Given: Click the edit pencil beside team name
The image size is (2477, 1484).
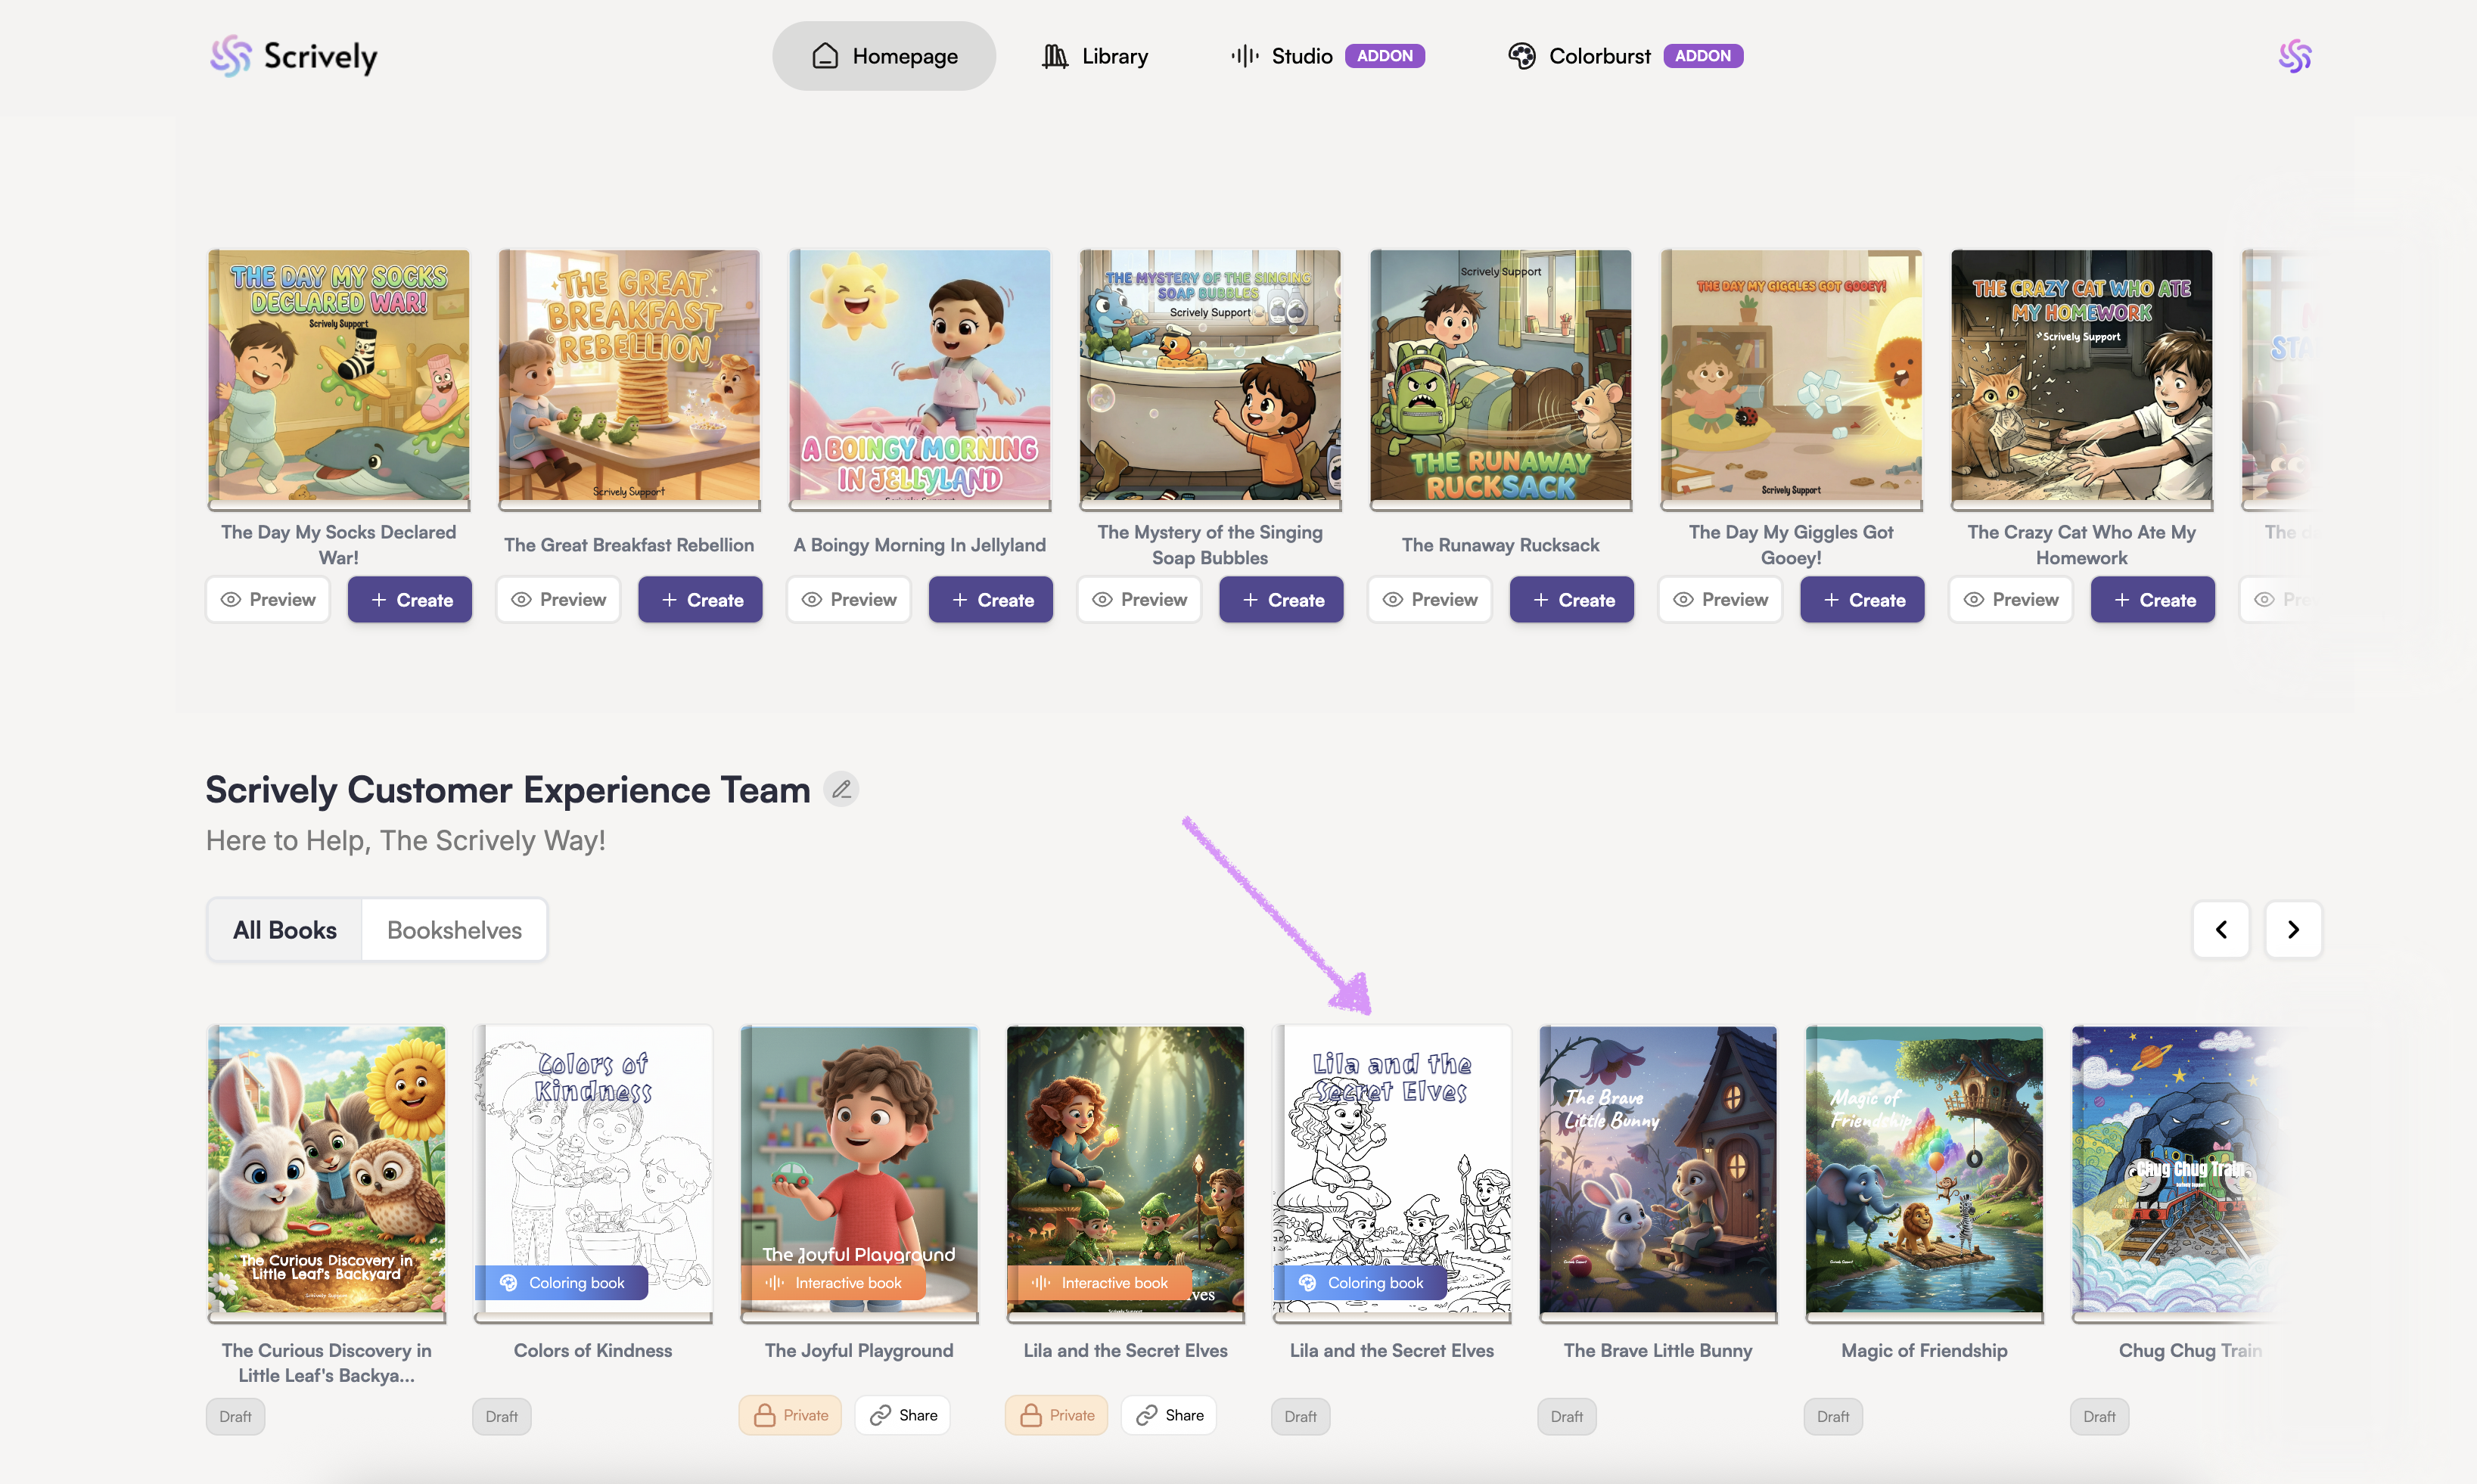Looking at the screenshot, I should 841,790.
